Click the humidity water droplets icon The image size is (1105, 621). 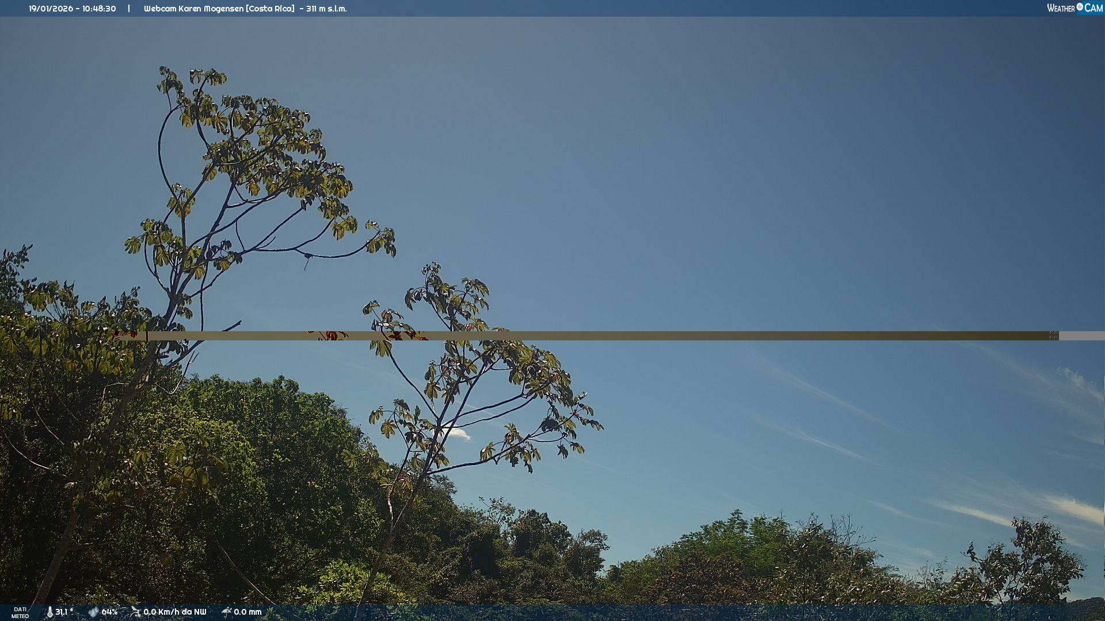coord(93,612)
